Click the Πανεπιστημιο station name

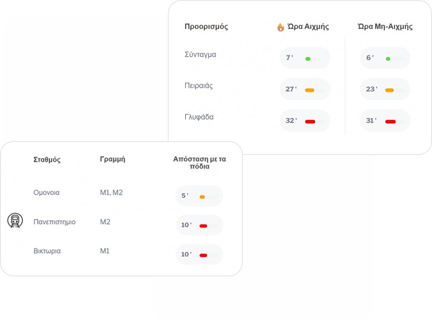tap(54, 222)
